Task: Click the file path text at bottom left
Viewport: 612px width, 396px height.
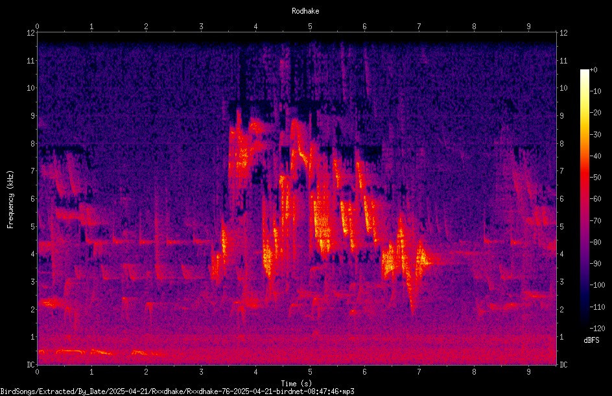Action: point(177,391)
